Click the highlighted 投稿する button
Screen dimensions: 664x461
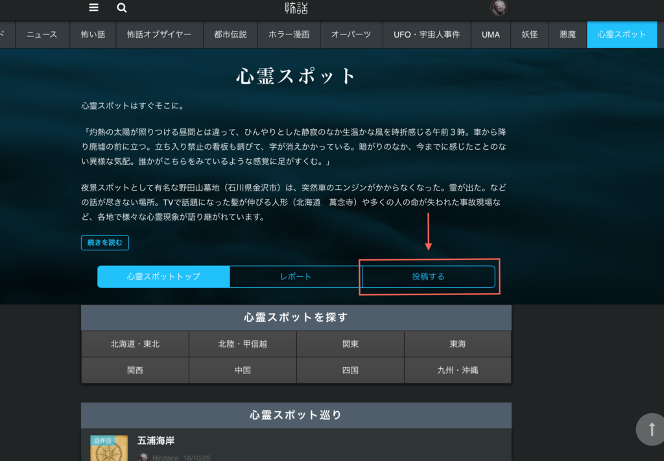click(x=429, y=276)
